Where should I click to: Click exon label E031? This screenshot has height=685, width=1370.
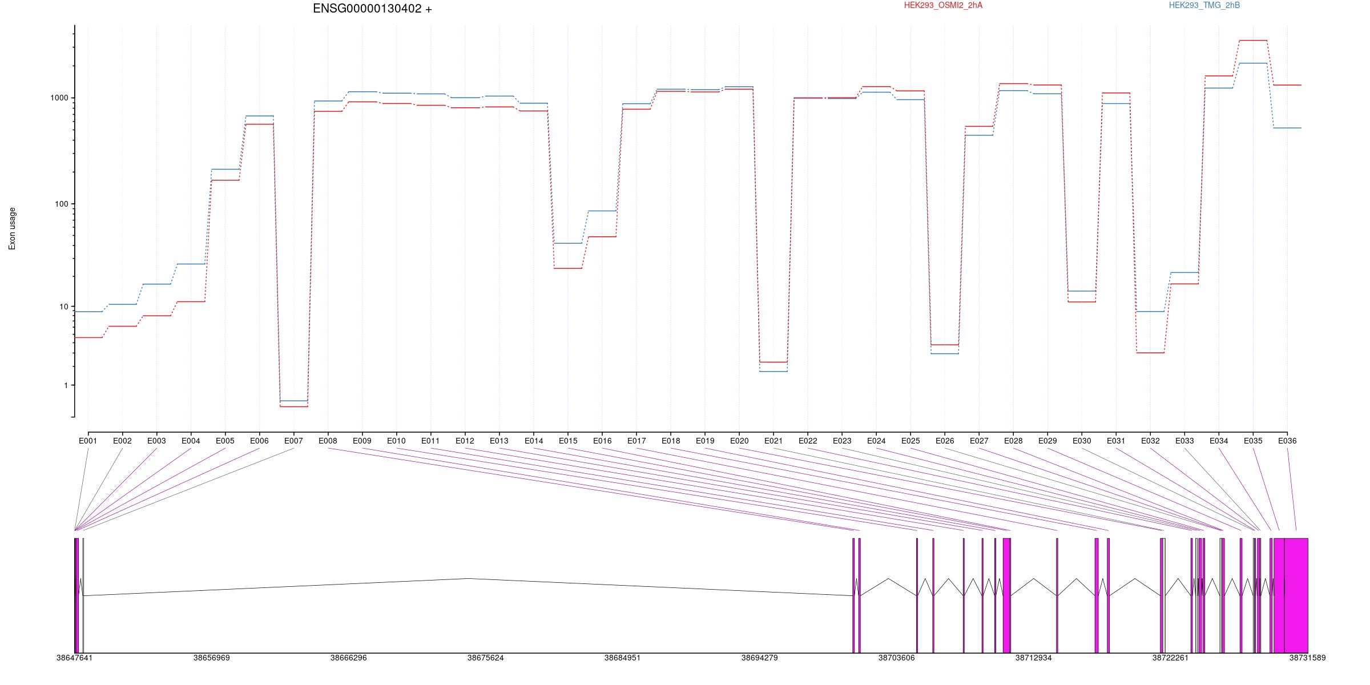coord(1116,441)
